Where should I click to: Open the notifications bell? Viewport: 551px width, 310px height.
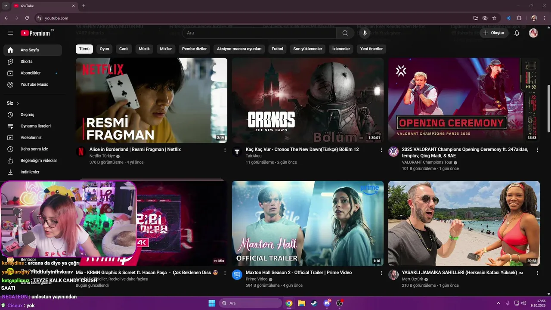[517, 33]
